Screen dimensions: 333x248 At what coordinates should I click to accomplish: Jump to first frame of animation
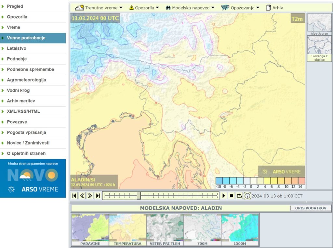74,196
